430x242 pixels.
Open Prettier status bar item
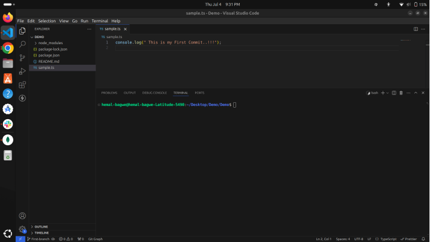pyautogui.click(x=409, y=239)
